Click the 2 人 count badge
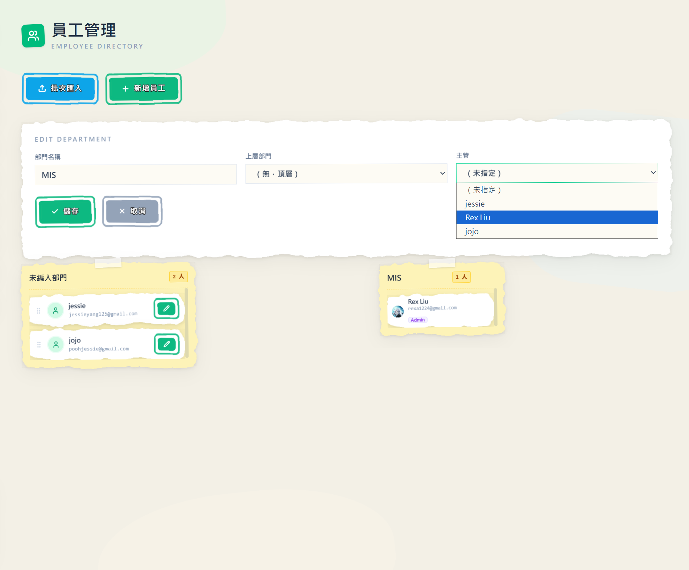The height and width of the screenshot is (570, 689). [178, 276]
